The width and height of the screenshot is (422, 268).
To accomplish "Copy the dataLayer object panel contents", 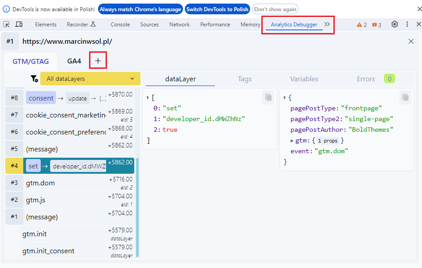I will point(405,97).
